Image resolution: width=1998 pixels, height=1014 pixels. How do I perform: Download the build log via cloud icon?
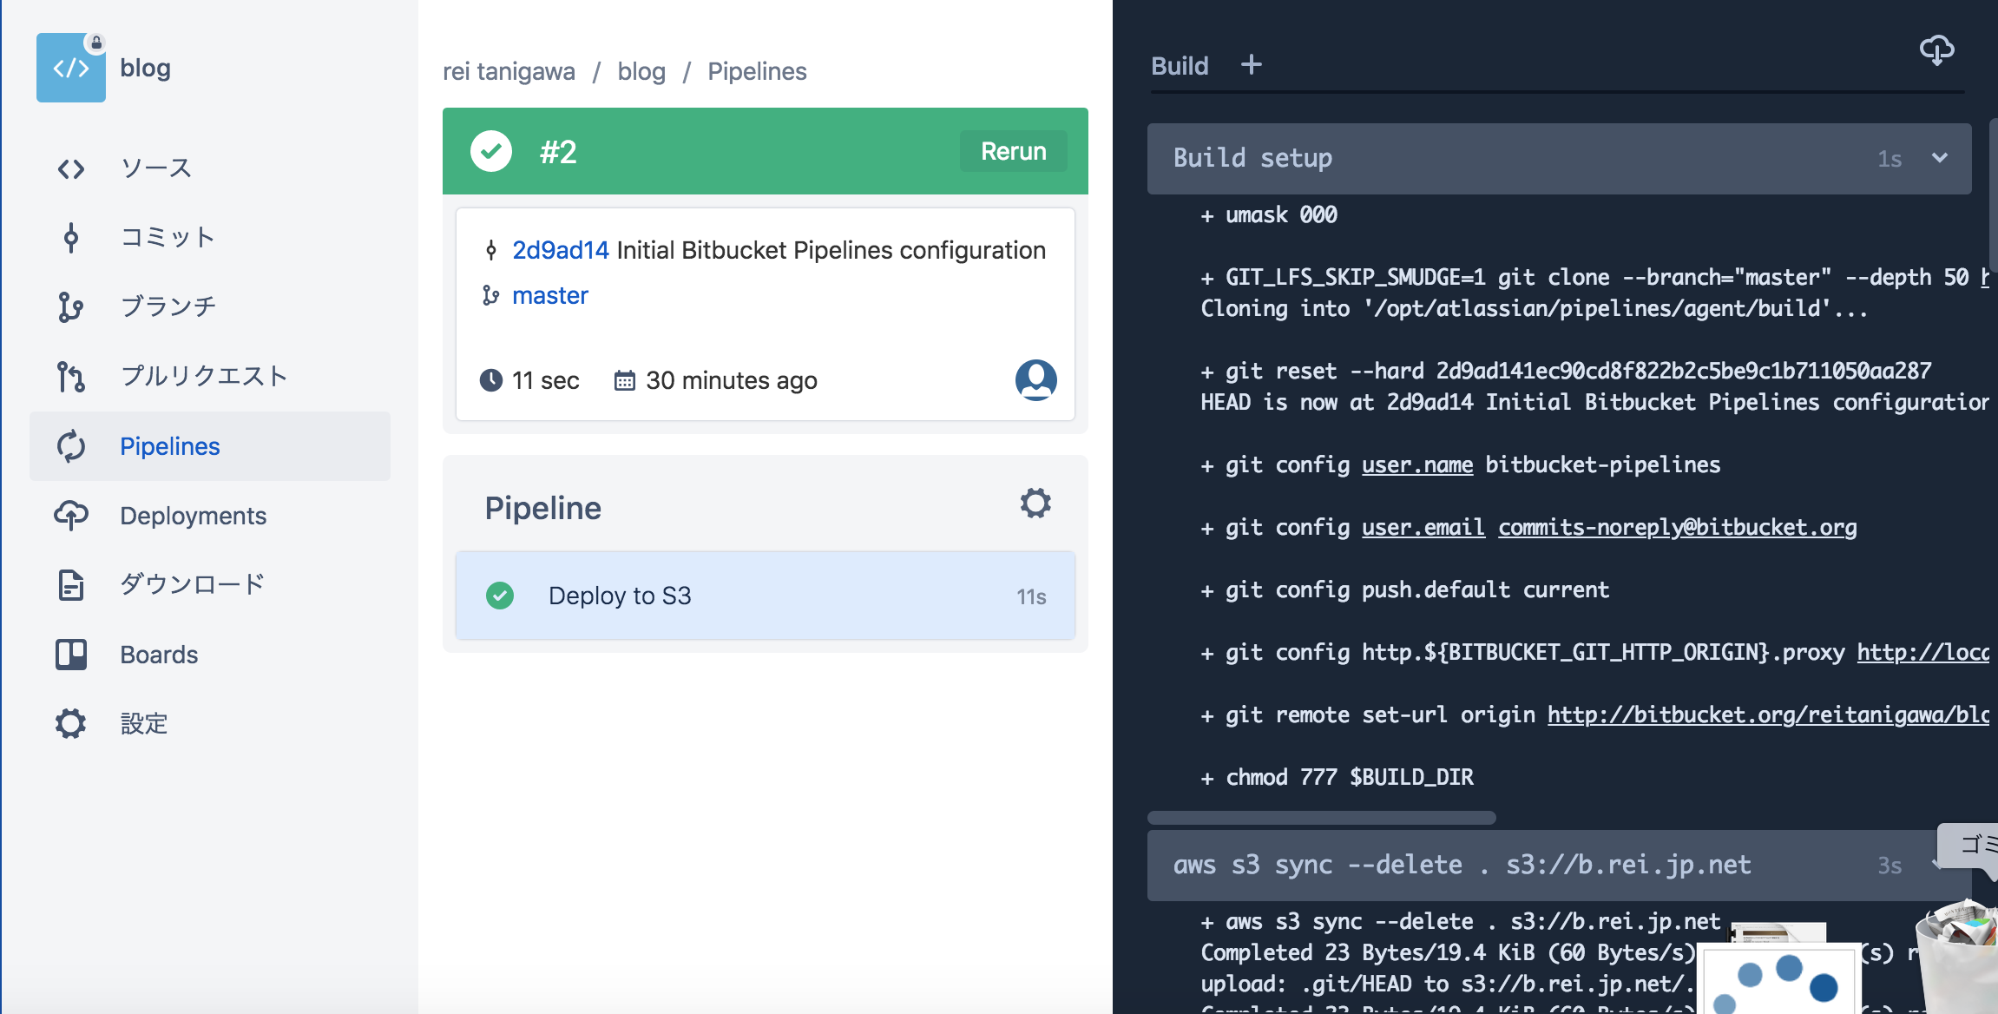[1937, 50]
